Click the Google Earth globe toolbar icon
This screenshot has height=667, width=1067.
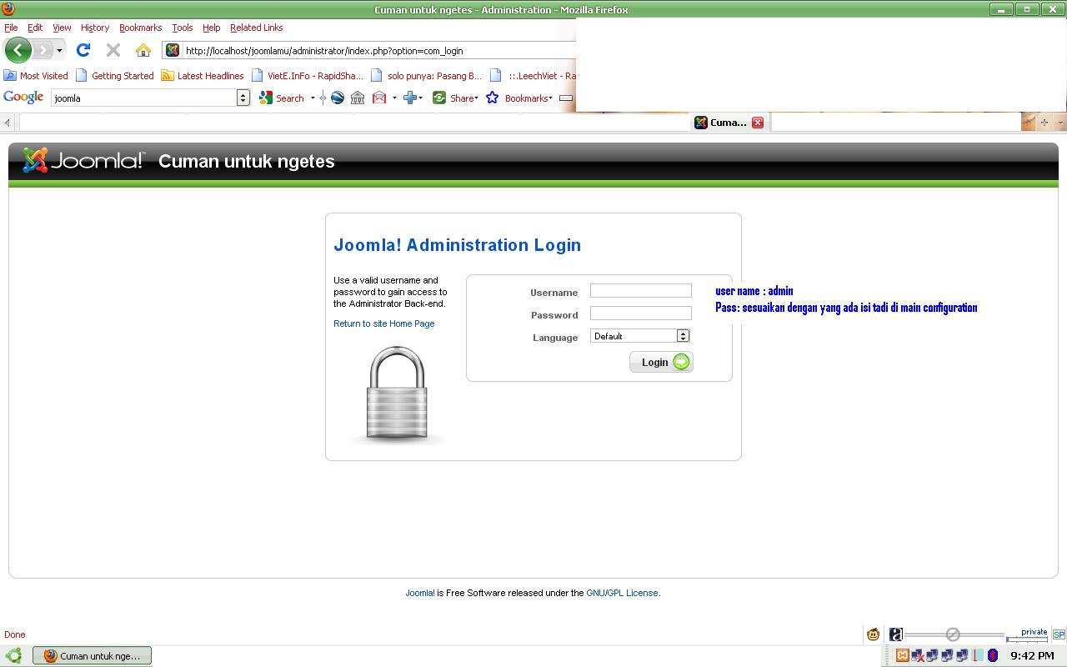tap(338, 98)
